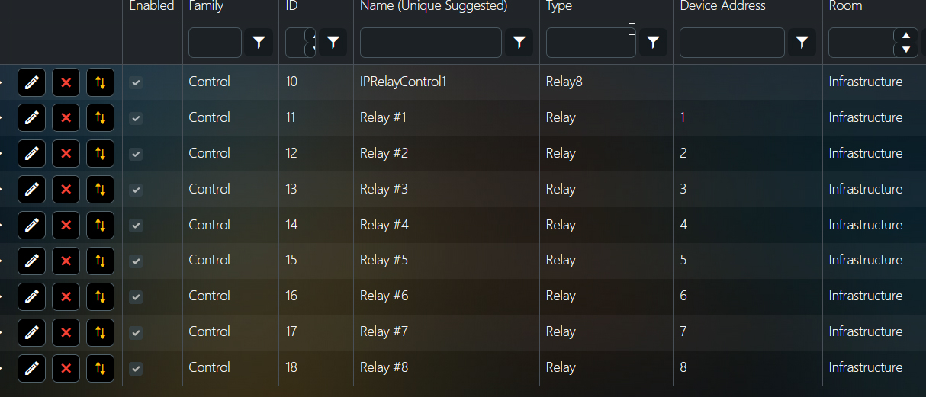926x397 pixels.
Task: Remove Relay #6 with red X icon
Action: pos(66,296)
